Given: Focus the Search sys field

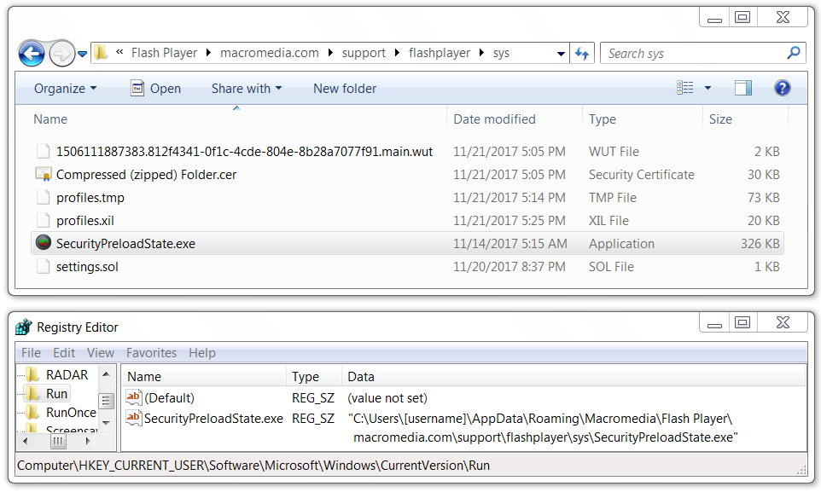Looking at the screenshot, I should tap(702, 54).
